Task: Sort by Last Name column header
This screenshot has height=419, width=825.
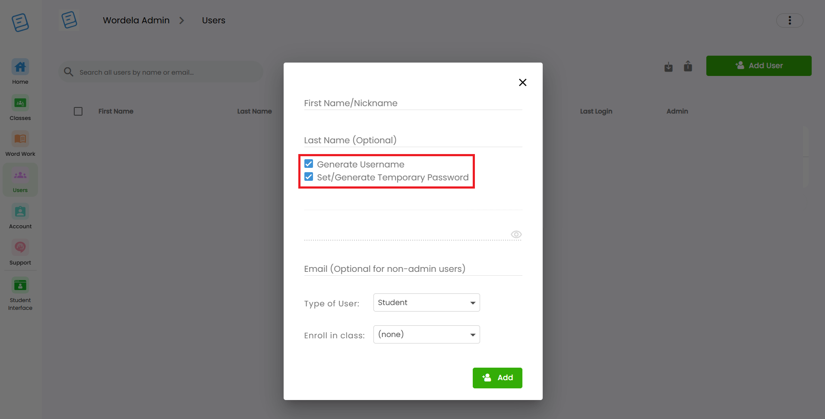Action: (x=254, y=111)
